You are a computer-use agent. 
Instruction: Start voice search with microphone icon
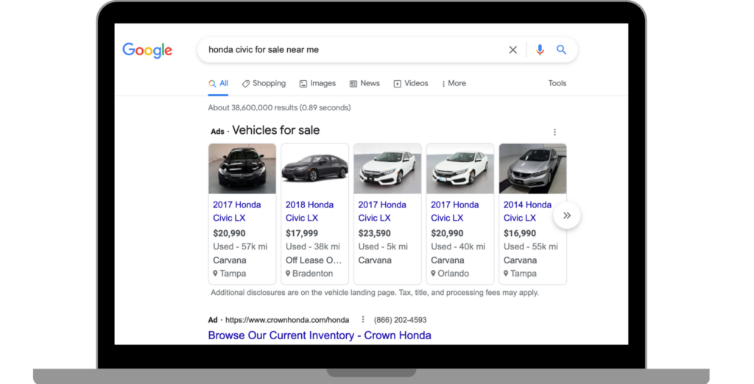click(x=540, y=49)
